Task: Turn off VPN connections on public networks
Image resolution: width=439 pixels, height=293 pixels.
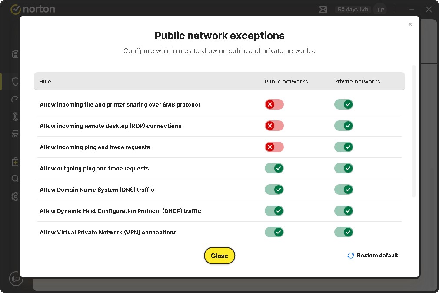Action: (x=274, y=232)
